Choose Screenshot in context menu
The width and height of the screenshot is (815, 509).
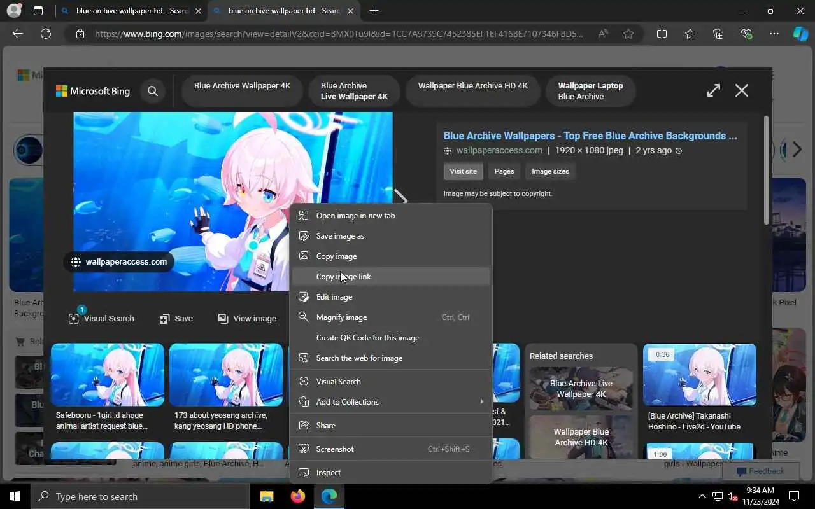coord(391,449)
